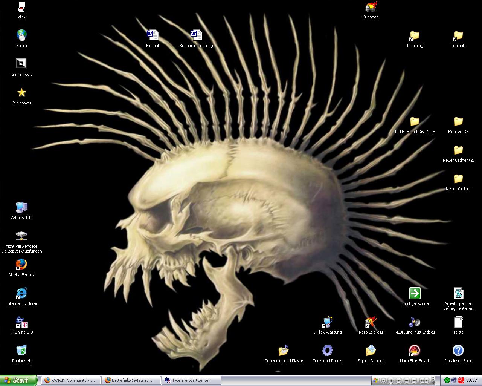Restore the media player window from the toolbar
The width and height of the screenshot is (482, 386).
click(x=433, y=383)
